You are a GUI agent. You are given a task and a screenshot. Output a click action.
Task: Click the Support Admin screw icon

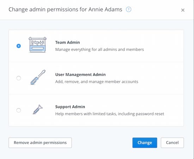point(38,110)
